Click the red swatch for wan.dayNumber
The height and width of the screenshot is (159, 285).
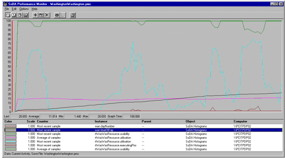[x=11, y=126]
